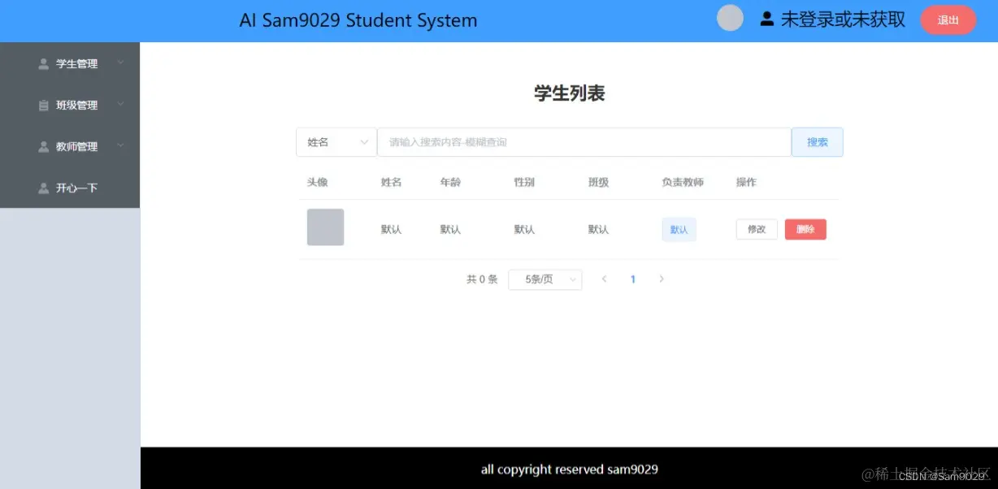Open the circular avatar in the header
This screenshot has width=998, height=489.
(x=729, y=17)
